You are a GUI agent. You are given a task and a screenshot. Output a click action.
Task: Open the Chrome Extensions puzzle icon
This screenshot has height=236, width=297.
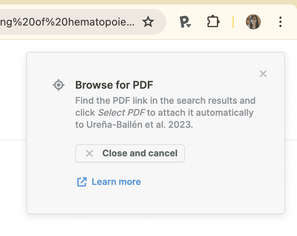213,22
